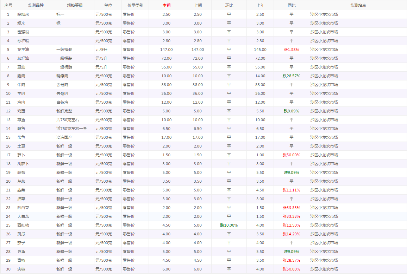Image resolution: width=407 pixels, height=274 pixels.
Task: Click the 尖椒 product name cell
Action: click(x=21, y=269)
